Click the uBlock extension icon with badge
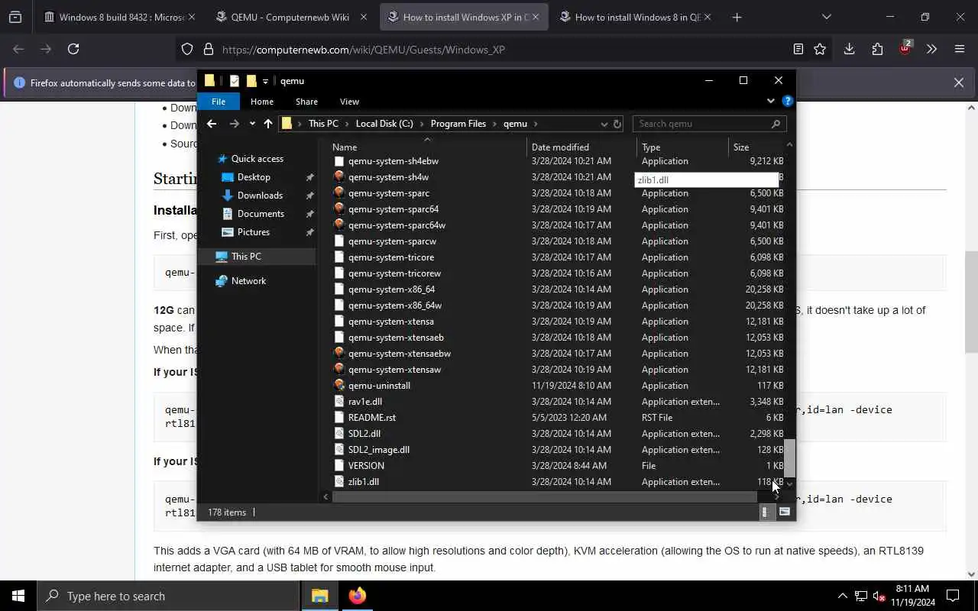Viewport: 978px width, 611px height. click(x=905, y=48)
